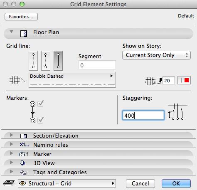Collapse the Floor Plan panel triangle
The width and height of the screenshot is (197, 190).
tap(11, 32)
